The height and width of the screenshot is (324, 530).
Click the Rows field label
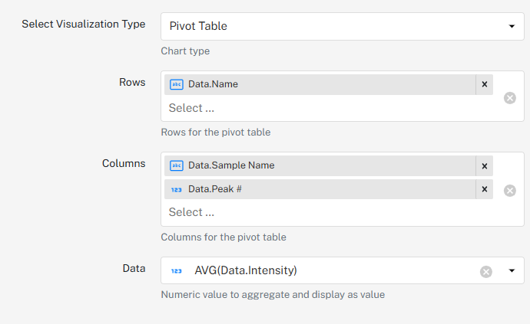point(132,82)
